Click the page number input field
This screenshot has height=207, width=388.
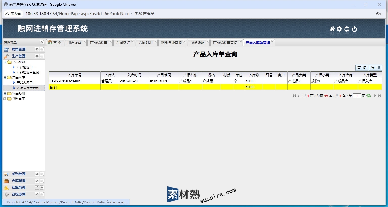(357, 96)
